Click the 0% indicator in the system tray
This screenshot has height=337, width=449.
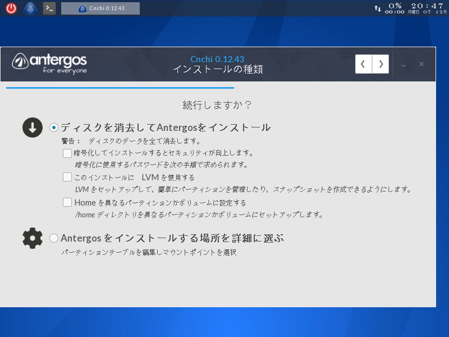click(394, 5)
